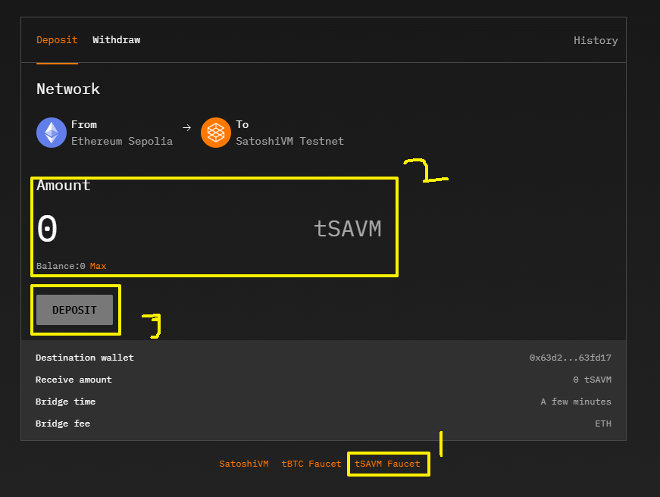Screen dimensions: 660x497
Task: Click the DEPOSIT button
Action: (x=74, y=310)
